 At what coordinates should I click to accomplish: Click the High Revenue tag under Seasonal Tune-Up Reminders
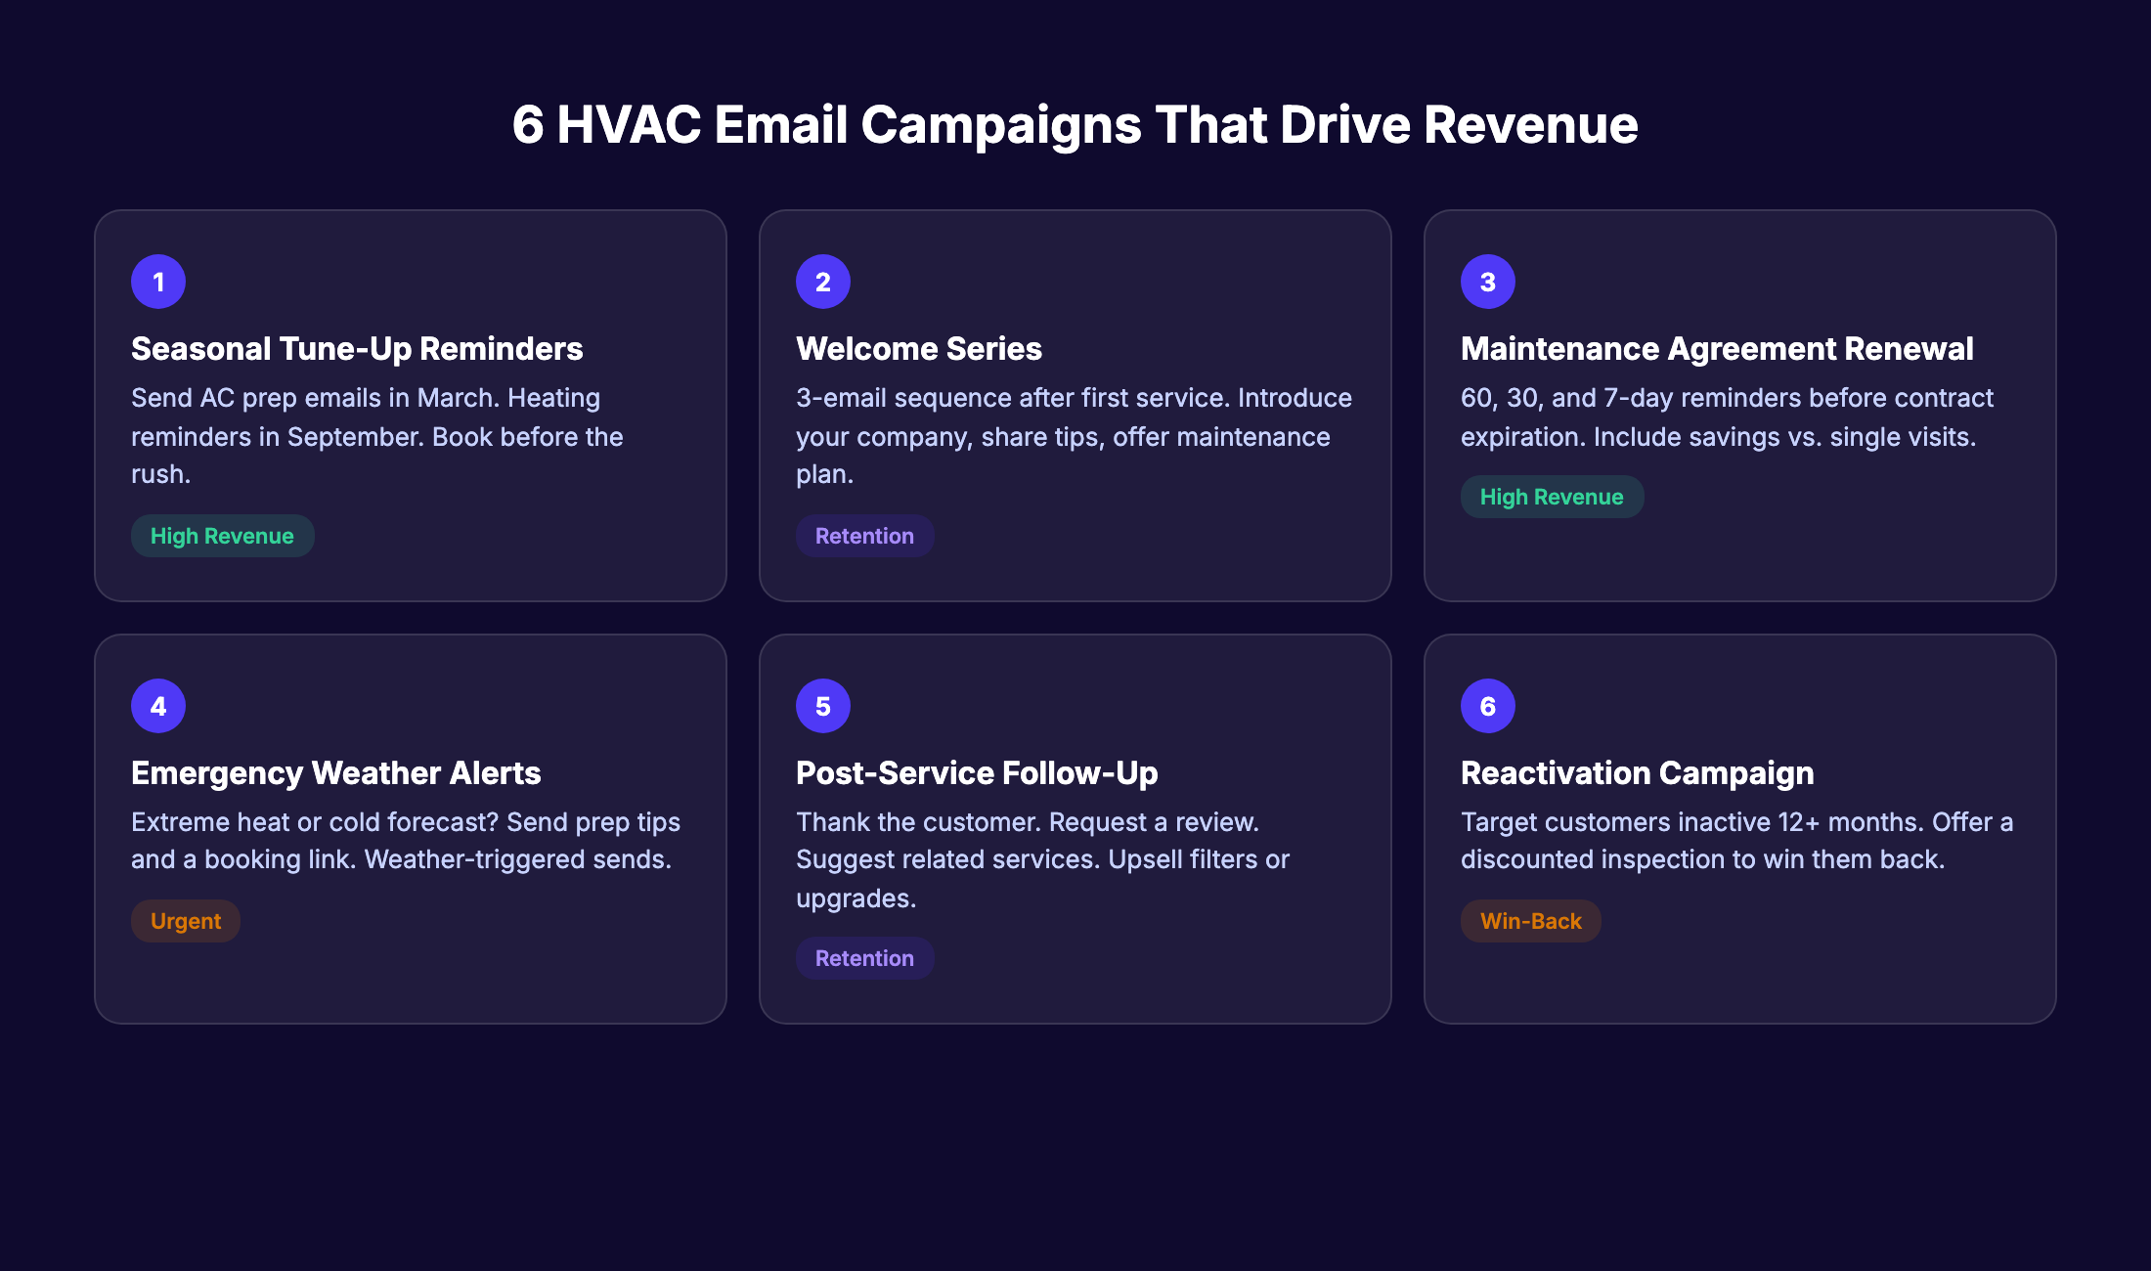(x=222, y=536)
